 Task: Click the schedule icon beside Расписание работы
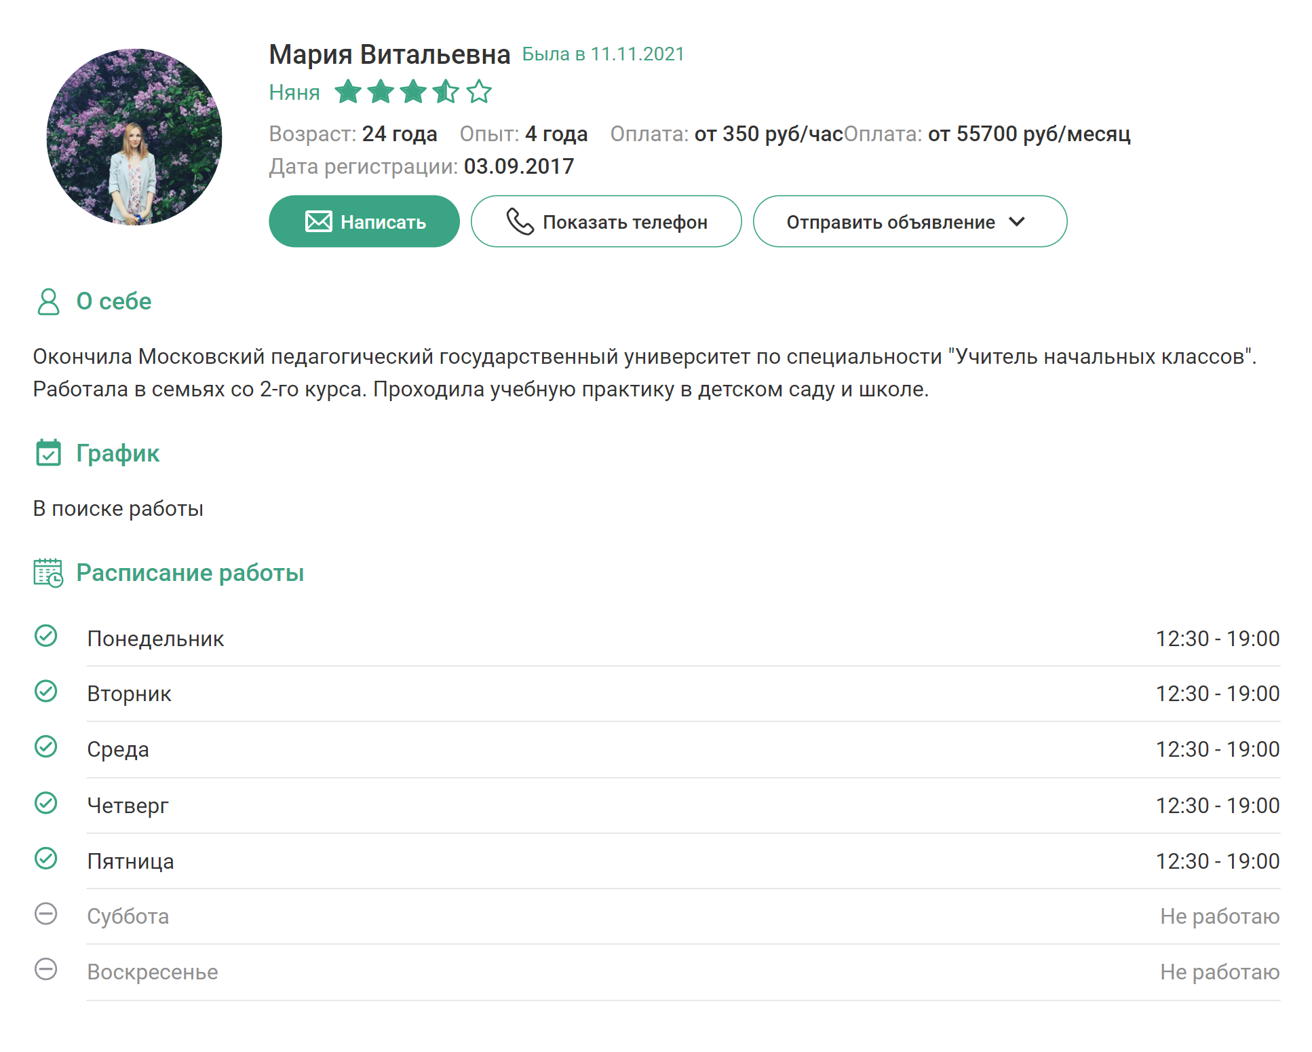48,573
